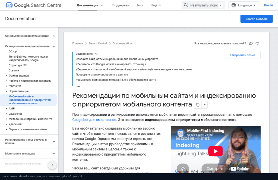Open the Language selector dropdown
The image size is (278, 180).
point(244,5)
